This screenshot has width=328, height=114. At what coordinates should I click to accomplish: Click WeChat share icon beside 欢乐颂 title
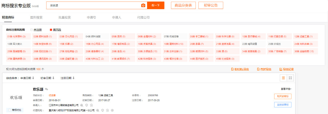46,89
